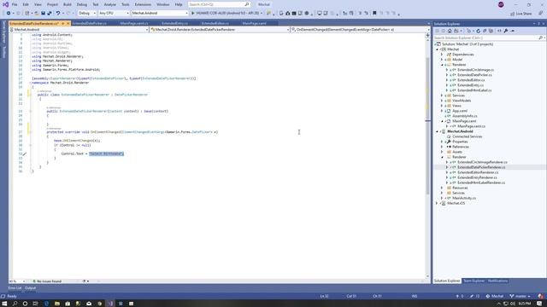The height and width of the screenshot is (307, 547).
Task: Expand the Dependencies node
Action: (x=442, y=55)
